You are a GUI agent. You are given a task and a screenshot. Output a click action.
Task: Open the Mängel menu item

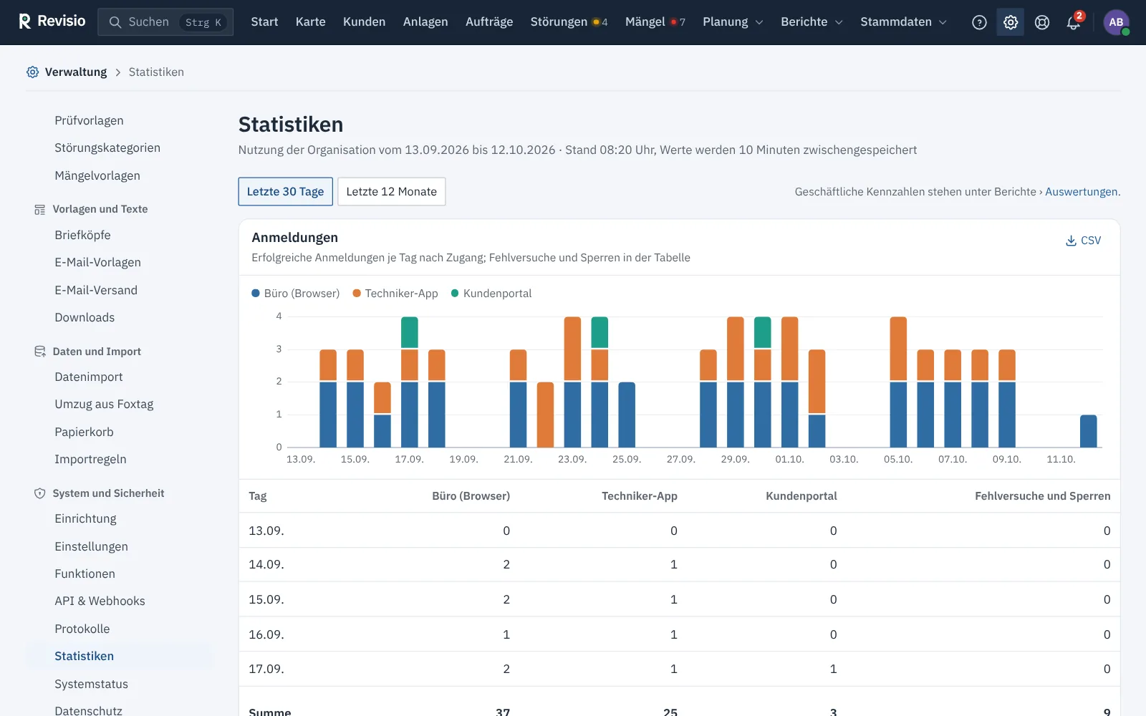[x=655, y=22]
